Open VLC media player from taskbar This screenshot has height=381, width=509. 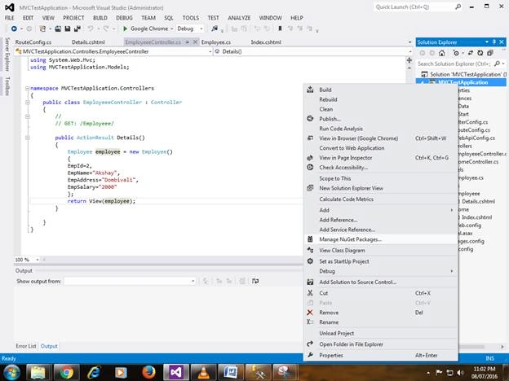[x=203, y=372]
